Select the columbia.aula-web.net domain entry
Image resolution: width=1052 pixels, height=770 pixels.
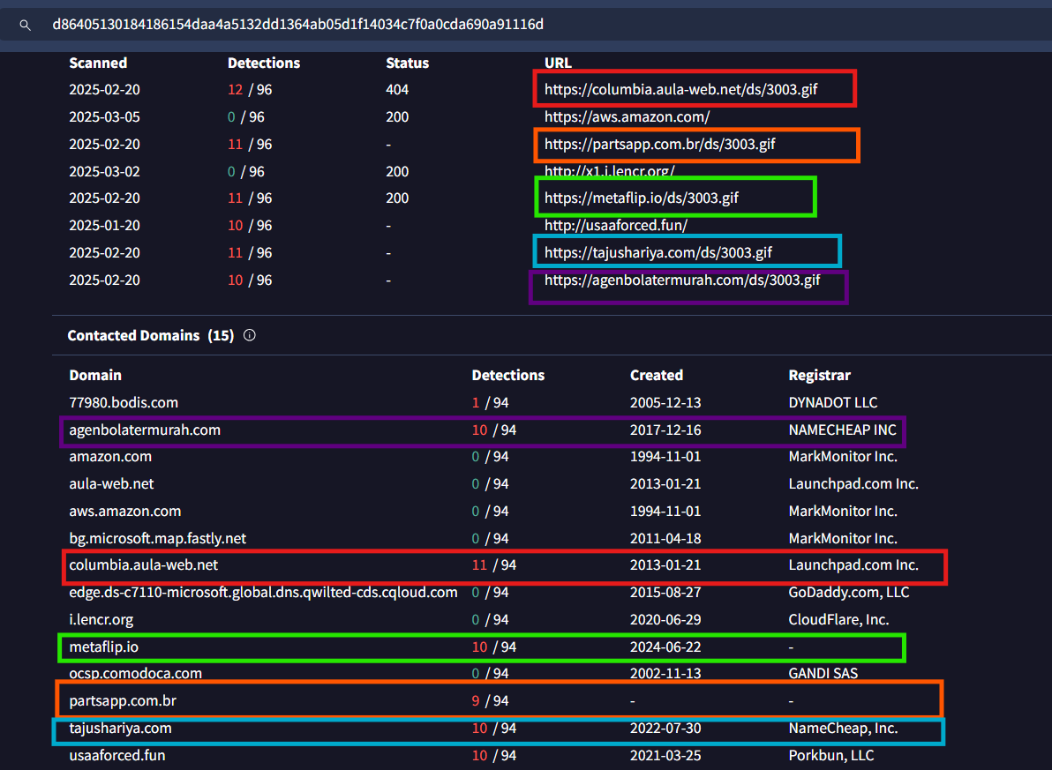(x=144, y=564)
